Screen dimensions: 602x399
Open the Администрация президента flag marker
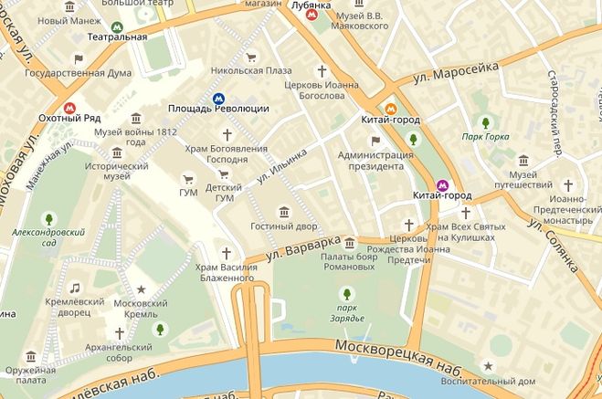[375, 141]
